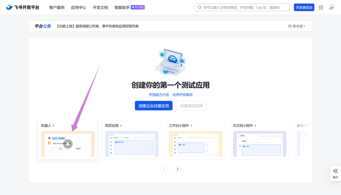Play the 机器人 demo video
This screenshot has height=195, width=341.
(x=68, y=144)
